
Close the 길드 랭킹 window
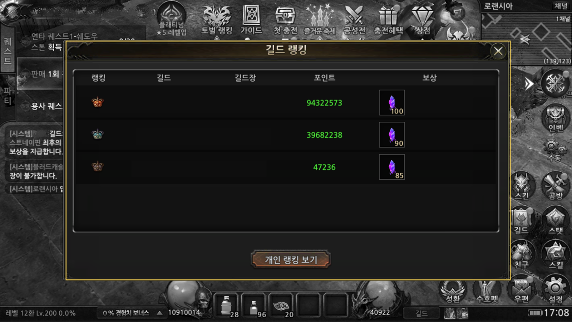point(498,51)
